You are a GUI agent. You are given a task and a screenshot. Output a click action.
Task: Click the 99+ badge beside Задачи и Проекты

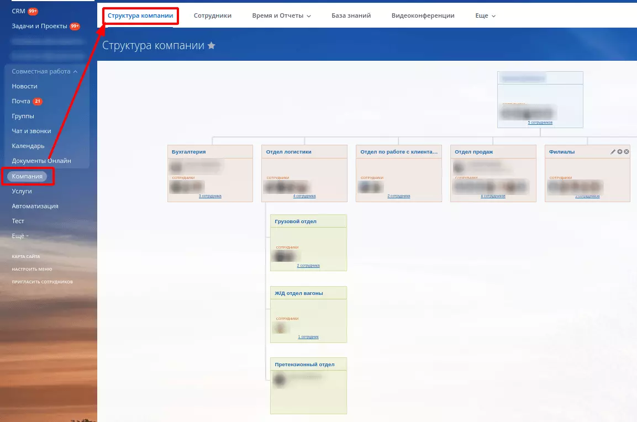coord(75,27)
